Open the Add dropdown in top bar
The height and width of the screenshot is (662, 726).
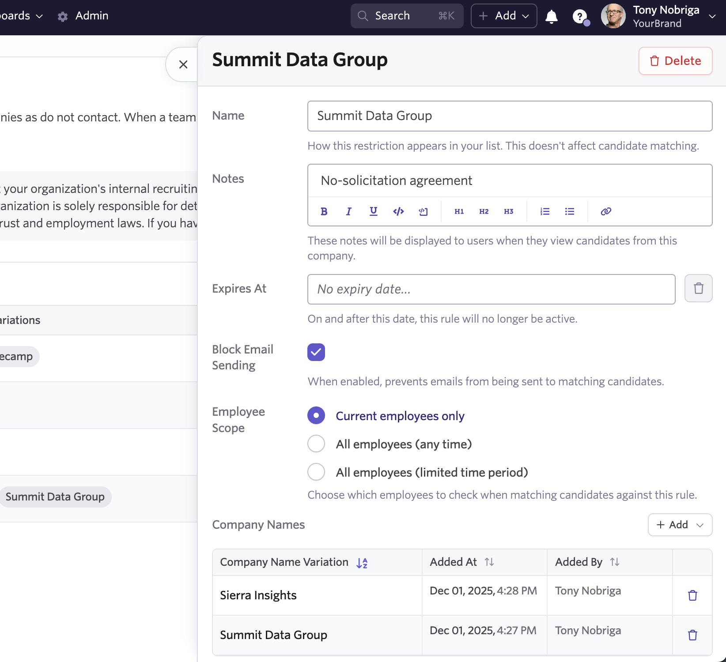pos(503,16)
